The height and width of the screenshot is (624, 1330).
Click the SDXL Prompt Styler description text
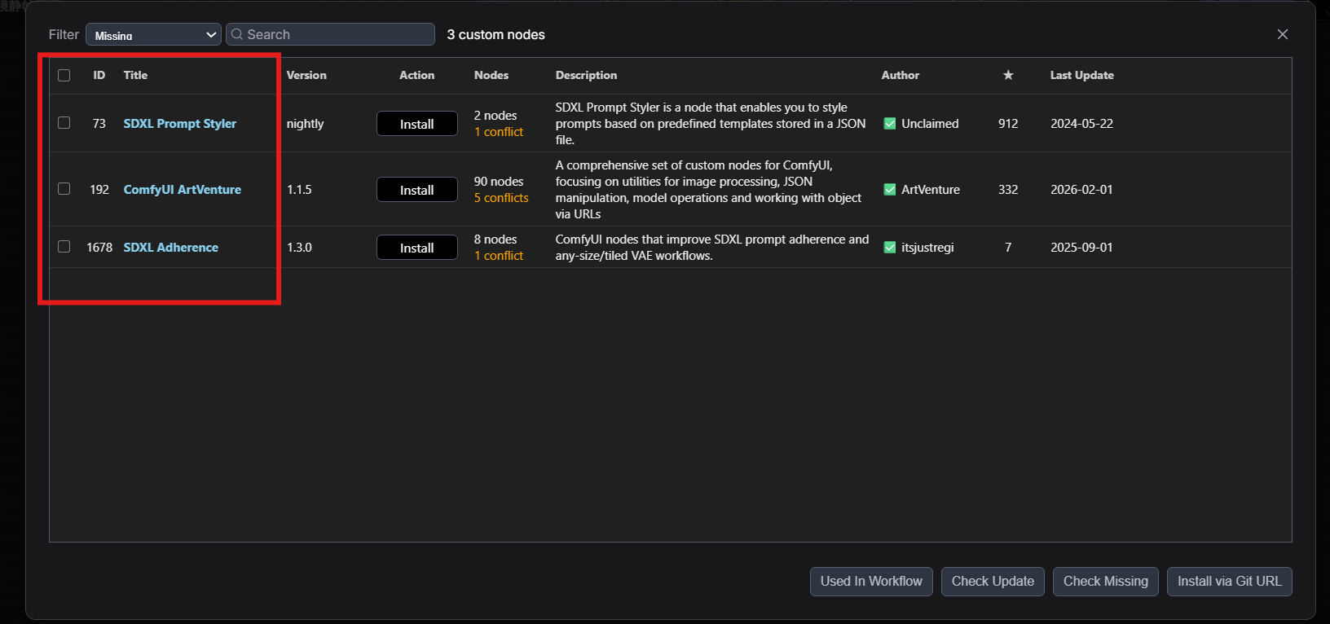pyautogui.click(x=711, y=124)
